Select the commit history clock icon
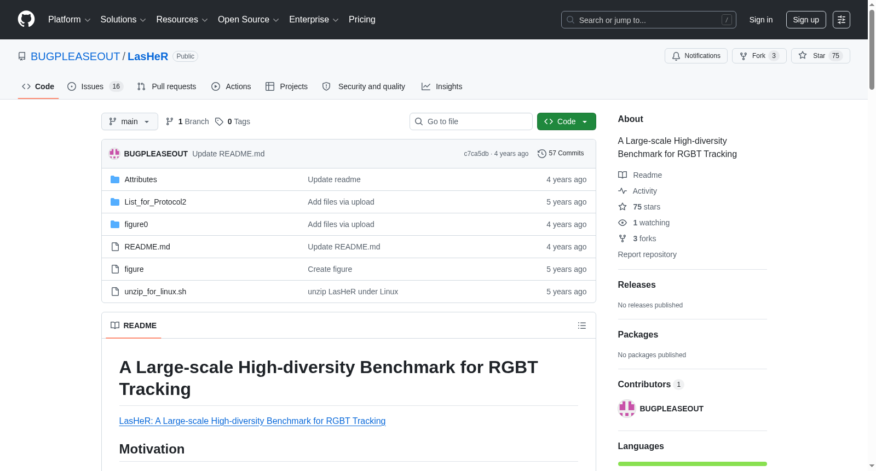876x471 pixels. click(x=542, y=154)
